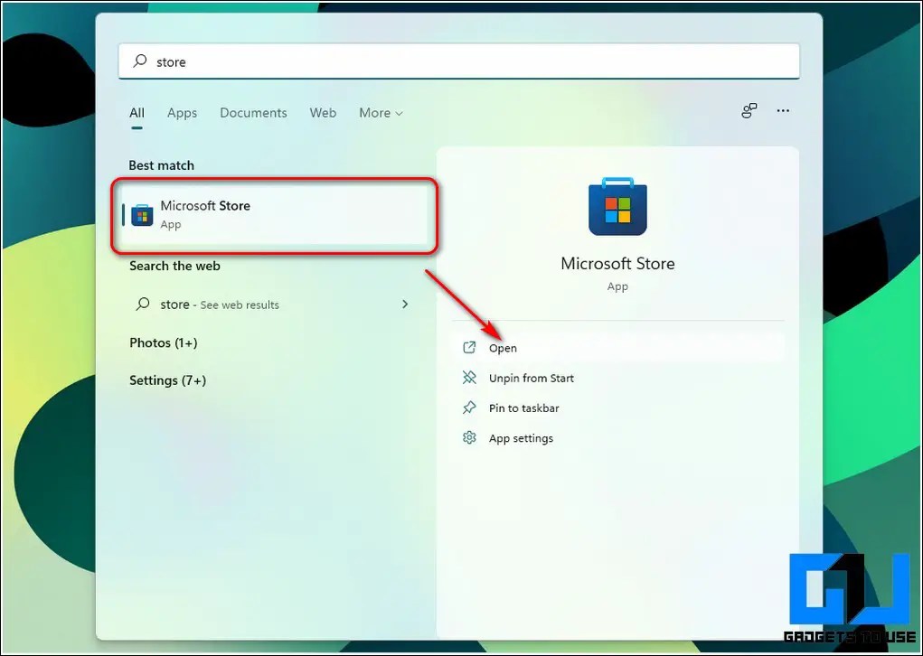This screenshot has width=923, height=656.
Task: Click the "App" label under Microsoft Store preview
Action: tap(617, 286)
